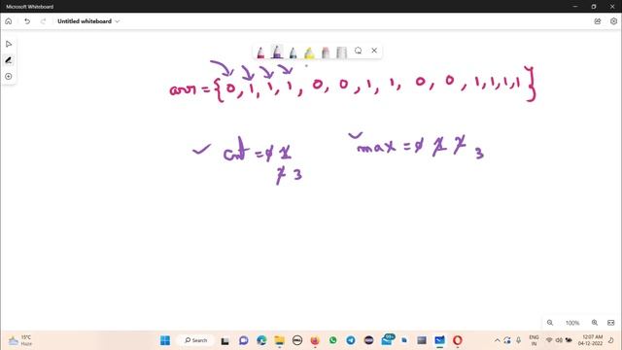Zoom out the canvas
Screen dimensions: 622x350
coord(550,323)
